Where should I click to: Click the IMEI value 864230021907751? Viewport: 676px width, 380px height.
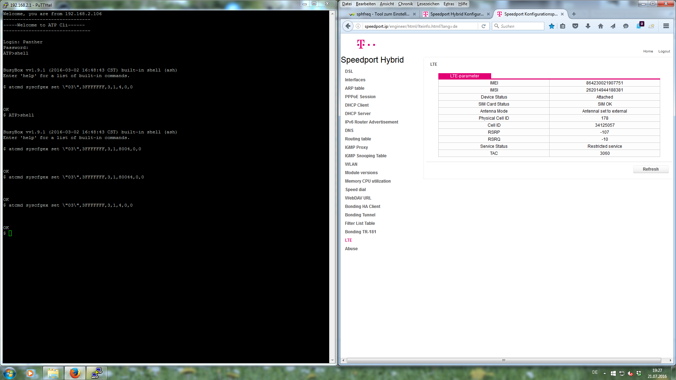coord(605,83)
